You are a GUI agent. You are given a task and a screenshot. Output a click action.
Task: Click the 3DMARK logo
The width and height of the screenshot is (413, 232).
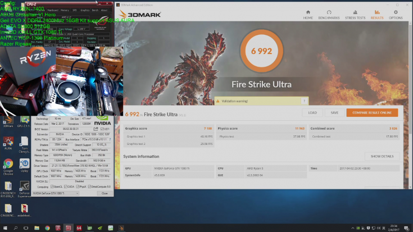coord(139,14)
